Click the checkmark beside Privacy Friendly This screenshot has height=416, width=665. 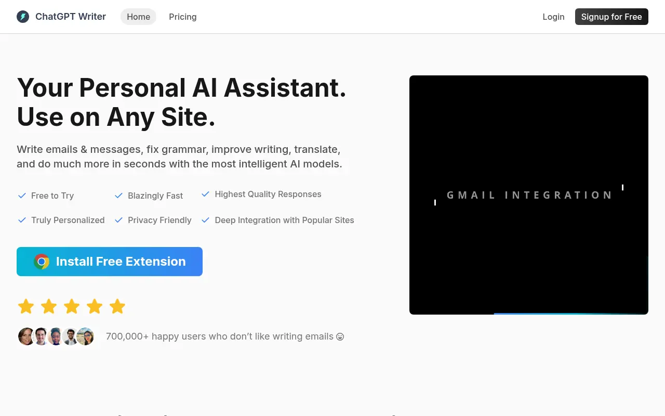pyautogui.click(x=118, y=220)
